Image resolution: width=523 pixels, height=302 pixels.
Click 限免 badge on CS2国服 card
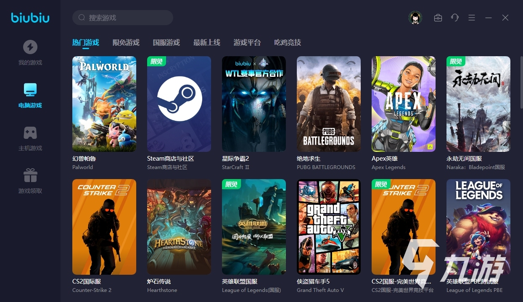[381, 184]
